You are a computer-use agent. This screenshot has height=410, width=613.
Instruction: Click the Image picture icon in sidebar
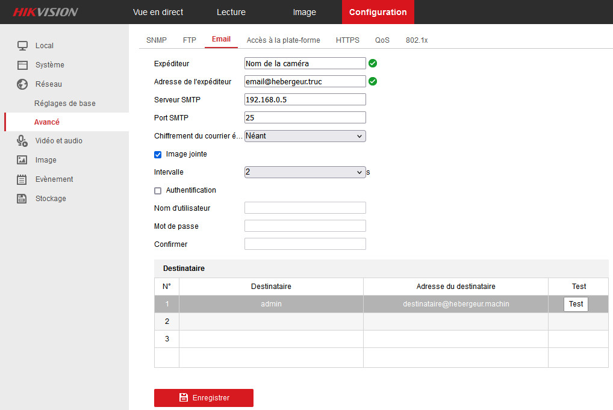[22, 160]
